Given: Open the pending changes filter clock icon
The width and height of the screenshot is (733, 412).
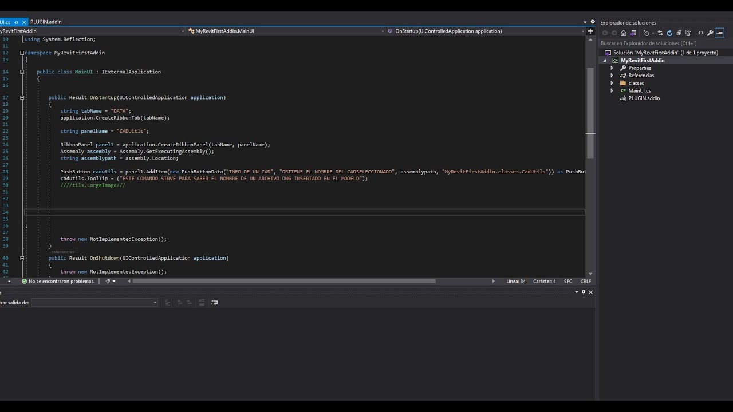Looking at the screenshot, I should (647, 33).
